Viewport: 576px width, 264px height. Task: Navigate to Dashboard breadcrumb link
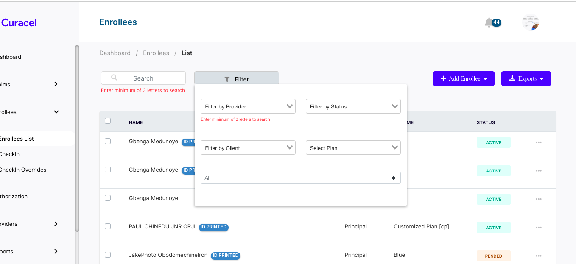(x=115, y=53)
